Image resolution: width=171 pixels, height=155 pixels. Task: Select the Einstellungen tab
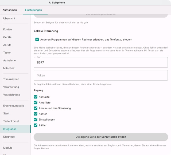tap(33, 10)
